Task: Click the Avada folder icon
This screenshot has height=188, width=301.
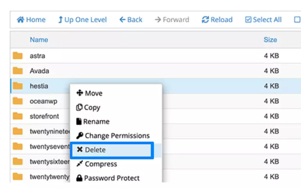Action: pos(18,71)
